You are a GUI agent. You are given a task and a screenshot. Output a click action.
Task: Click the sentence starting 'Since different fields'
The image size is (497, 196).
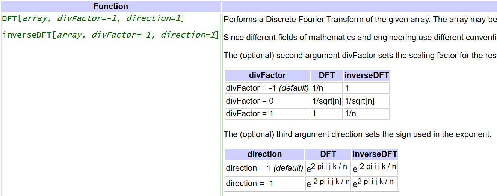360,38
